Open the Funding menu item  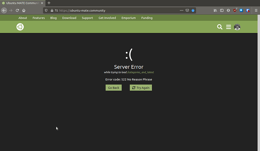[147, 18]
